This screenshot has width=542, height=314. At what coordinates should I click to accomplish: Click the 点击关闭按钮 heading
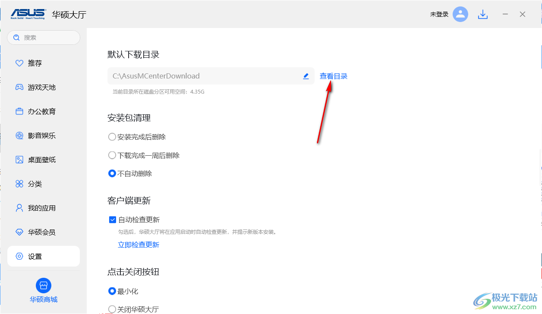click(133, 272)
